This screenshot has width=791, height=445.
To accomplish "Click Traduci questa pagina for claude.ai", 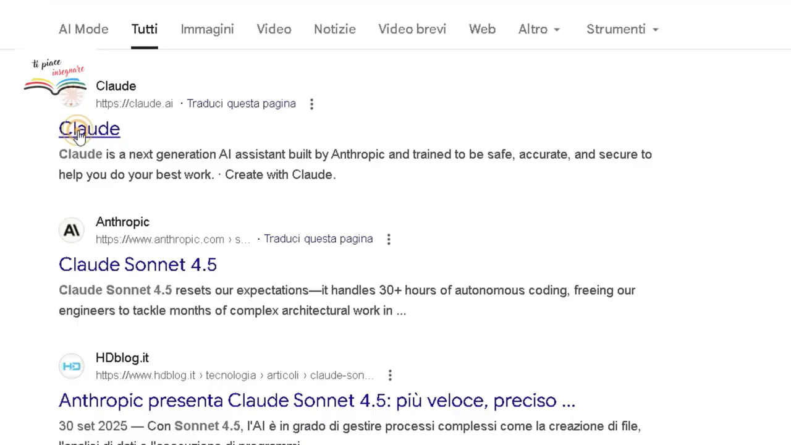I will 241,103.
